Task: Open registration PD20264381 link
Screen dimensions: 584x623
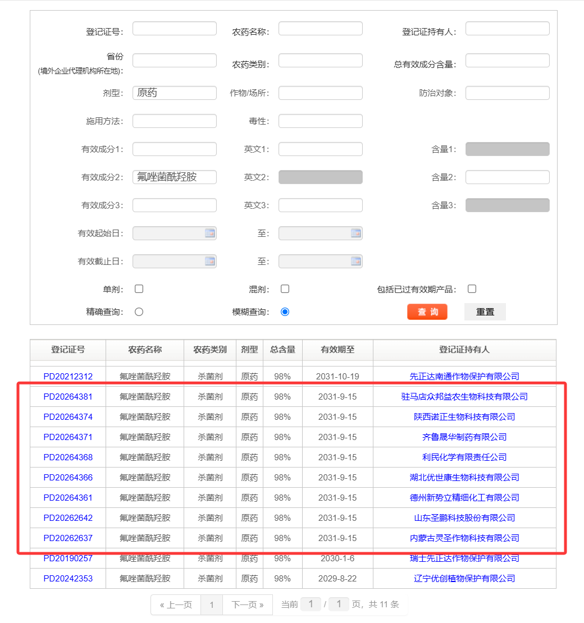Action: click(x=68, y=396)
